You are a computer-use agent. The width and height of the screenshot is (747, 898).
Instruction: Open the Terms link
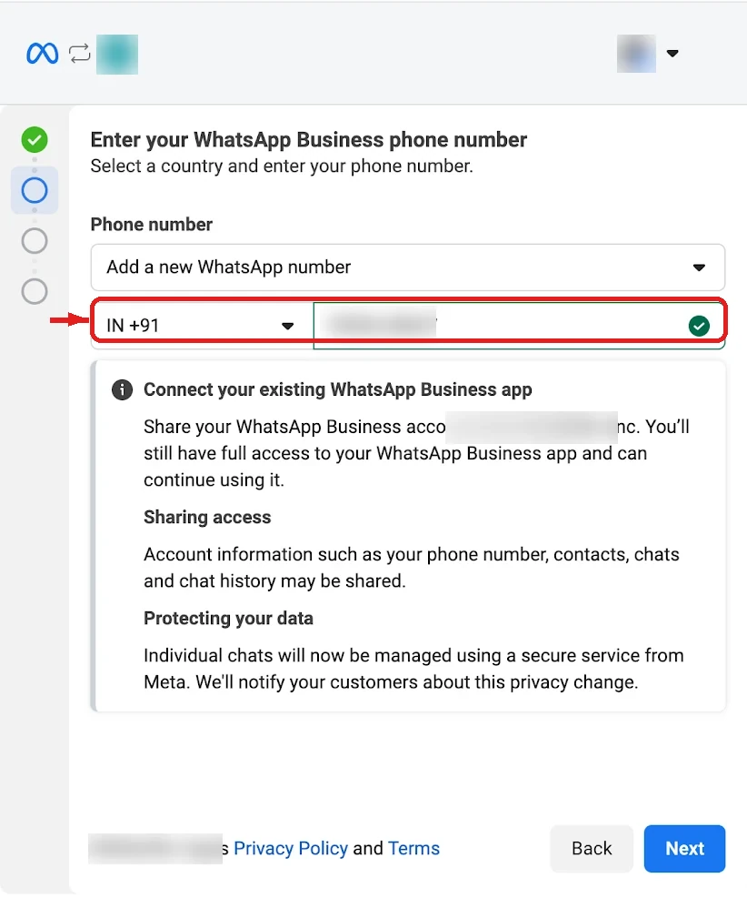[413, 848]
